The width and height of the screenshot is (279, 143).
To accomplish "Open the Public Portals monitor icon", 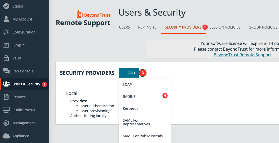I will tap(6, 110).
